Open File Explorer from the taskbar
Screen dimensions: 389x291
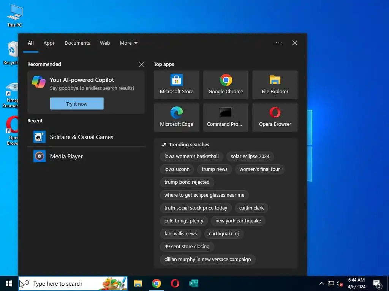pyautogui.click(x=138, y=283)
